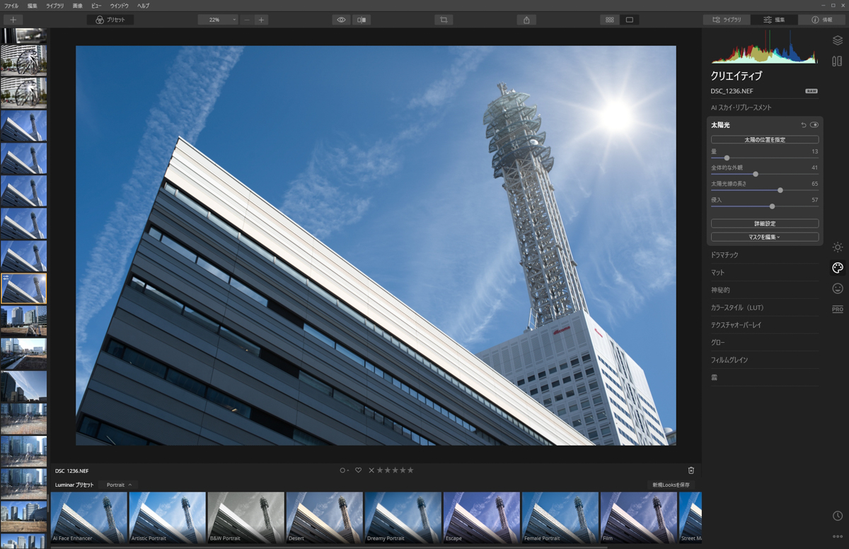Open the マスクを編集 dropdown
Screen dimensions: 849x549
click(765, 237)
